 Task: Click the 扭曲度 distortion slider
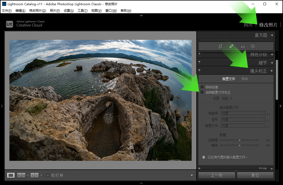tap(239, 140)
